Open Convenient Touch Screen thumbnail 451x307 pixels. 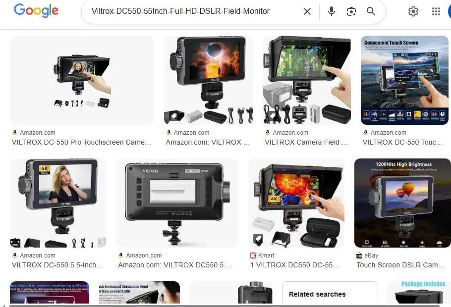(404, 80)
